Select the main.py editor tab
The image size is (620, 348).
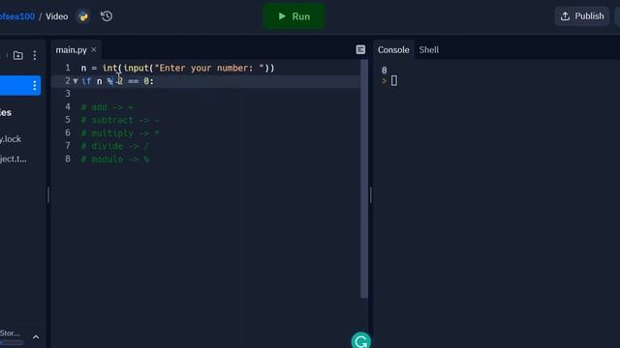tap(71, 49)
